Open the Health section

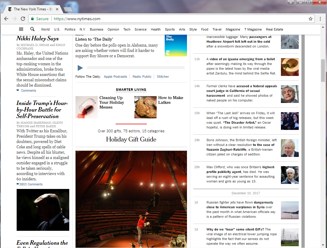click(x=155, y=29)
